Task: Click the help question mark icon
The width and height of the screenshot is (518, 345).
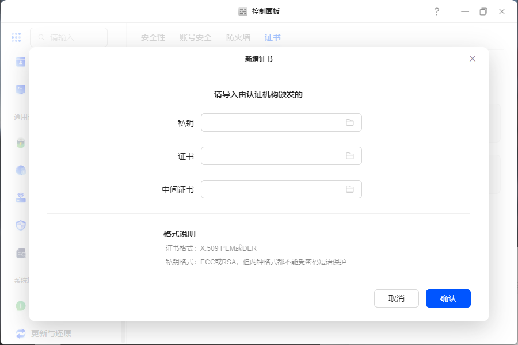Action: (x=437, y=11)
